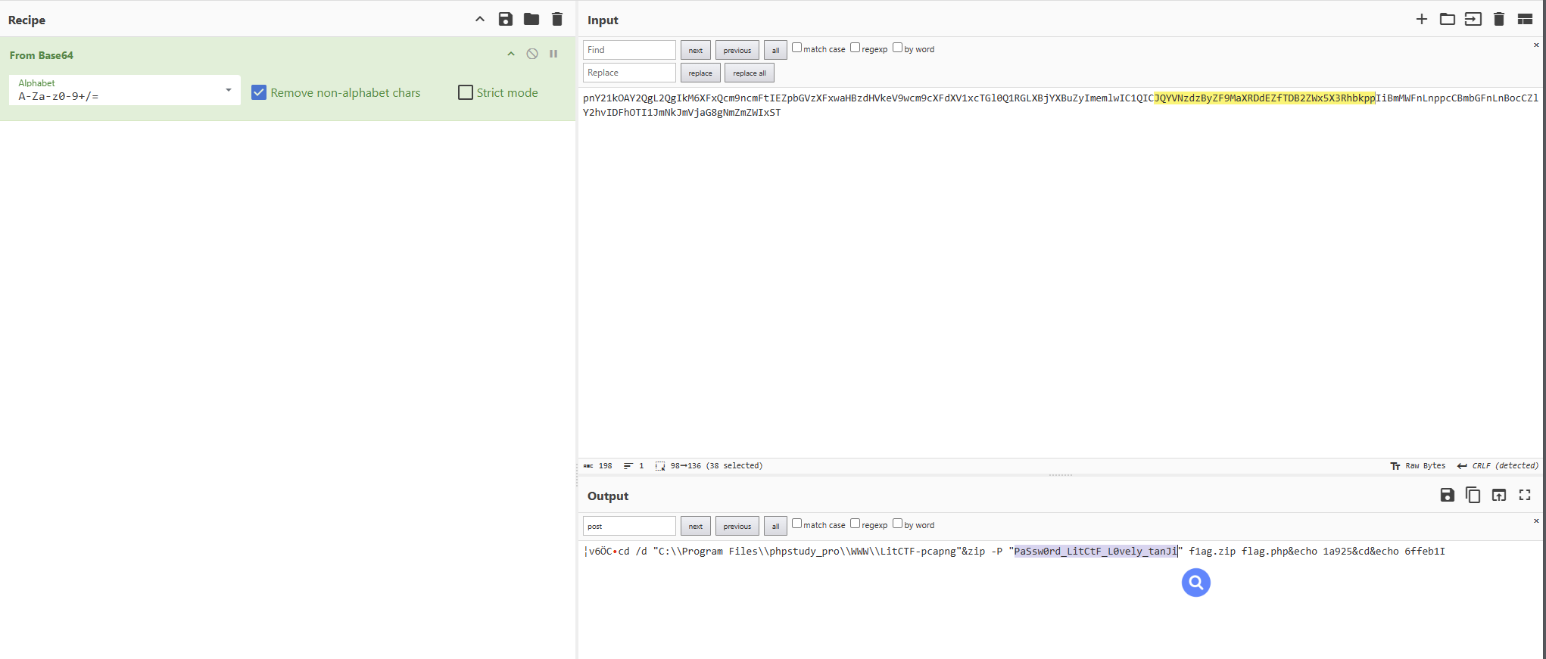Screen dimensions: 1546x659
Task: Enable match case in Input find bar
Action: click(x=796, y=48)
